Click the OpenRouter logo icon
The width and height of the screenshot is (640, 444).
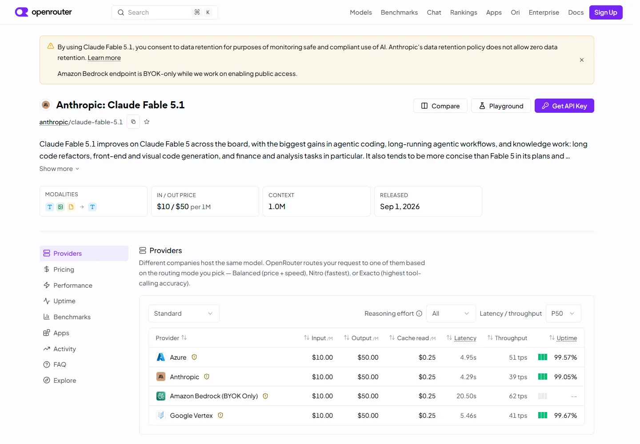21,12
